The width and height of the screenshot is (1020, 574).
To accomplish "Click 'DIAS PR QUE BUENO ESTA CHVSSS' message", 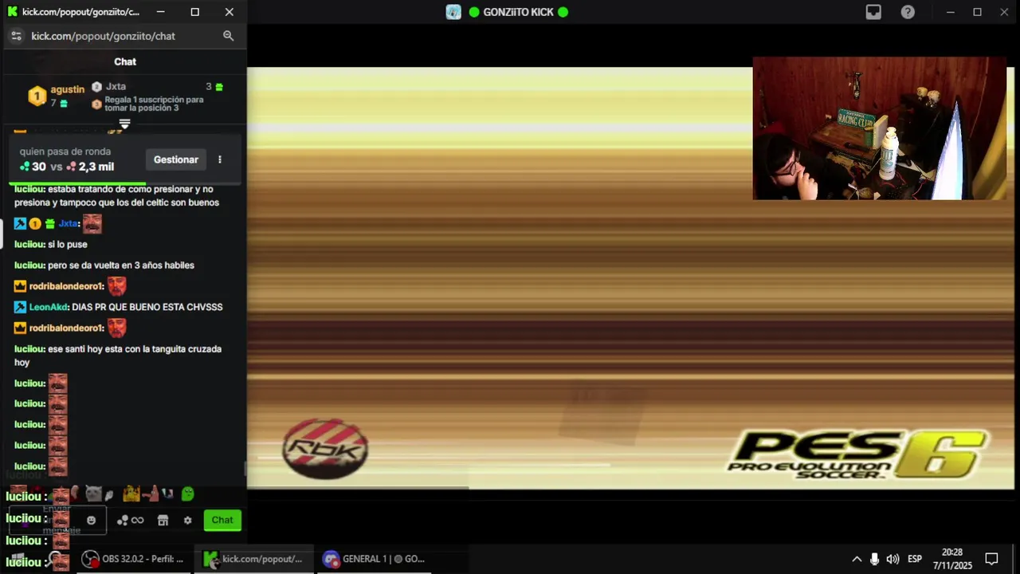I will point(147,307).
